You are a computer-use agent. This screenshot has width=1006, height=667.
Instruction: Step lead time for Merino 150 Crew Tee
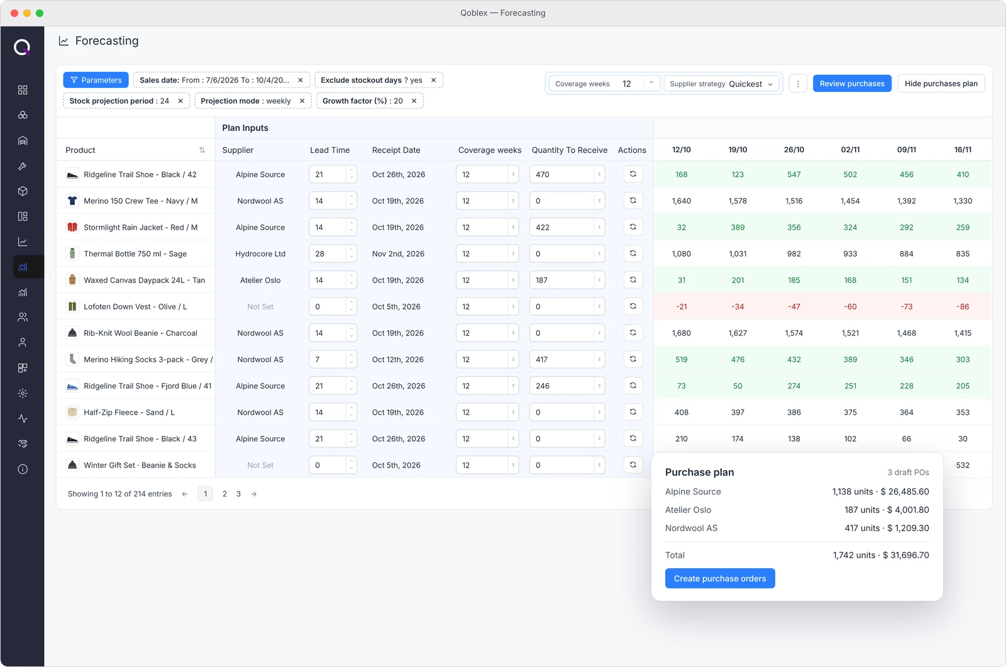(351, 201)
